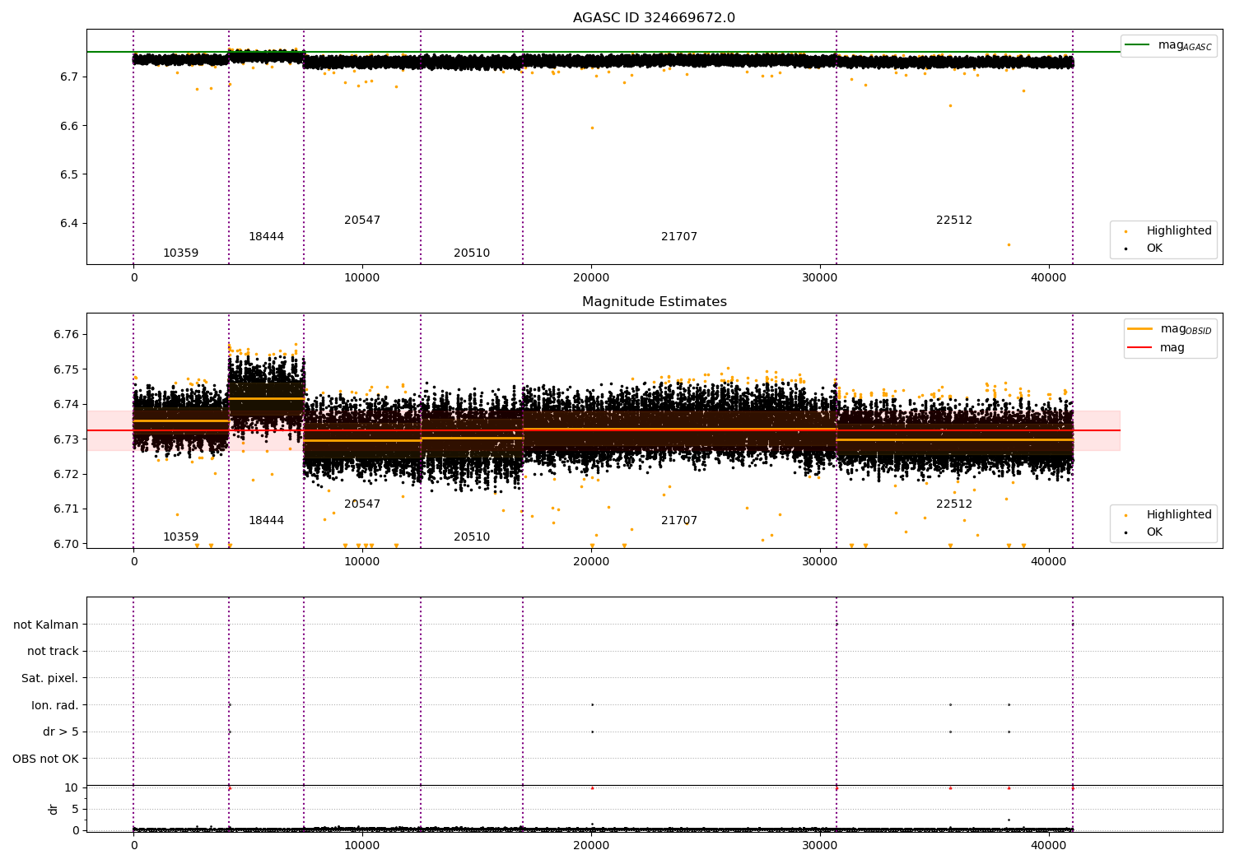Click the dr axis tick label 10

click(72, 787)
